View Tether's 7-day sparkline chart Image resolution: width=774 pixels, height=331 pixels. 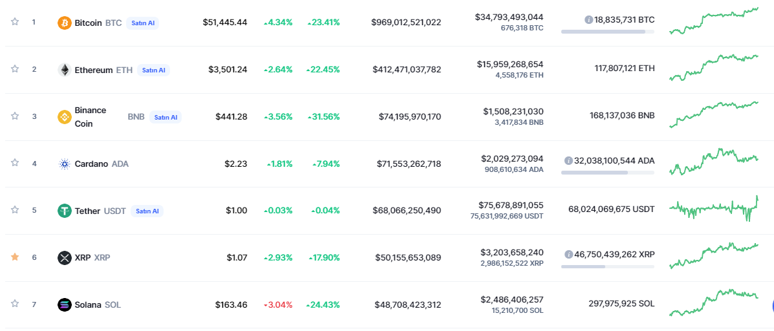714,209
